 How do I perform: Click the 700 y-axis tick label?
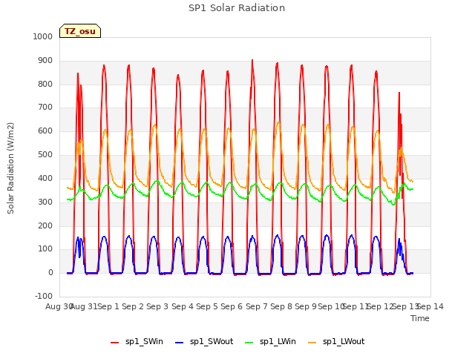point(45,107)
